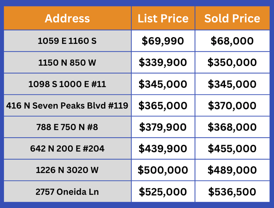Screen dimensions: 274x208
Task: Select the $379,900 list price cell
Action: point(163,127)
